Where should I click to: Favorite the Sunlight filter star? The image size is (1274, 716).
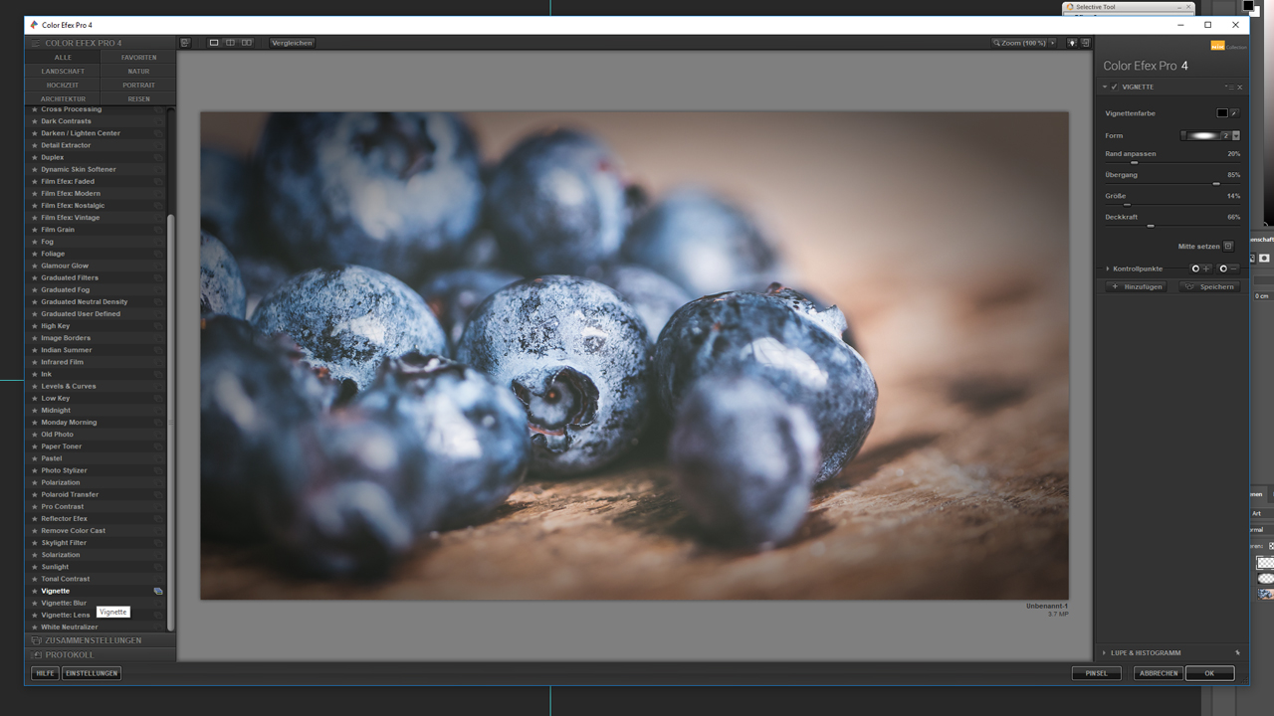coord(35,567)
